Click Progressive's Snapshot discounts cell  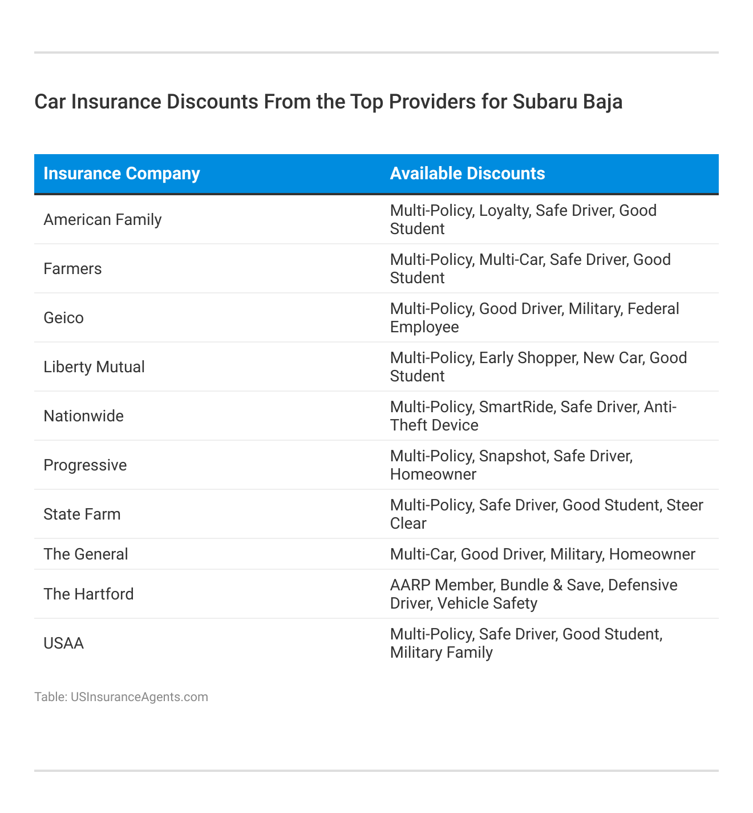click(x=511, y=465)
